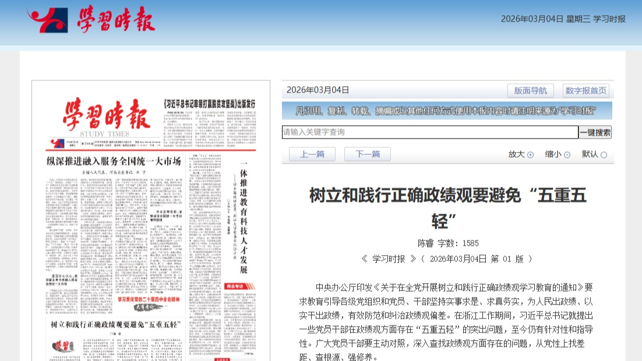This screenshot has width=642, height=361.
Task: Open the 纵深推进融入服务全国统一大市场 article on page
Action: pyautogui.click(x=114, y=161)
